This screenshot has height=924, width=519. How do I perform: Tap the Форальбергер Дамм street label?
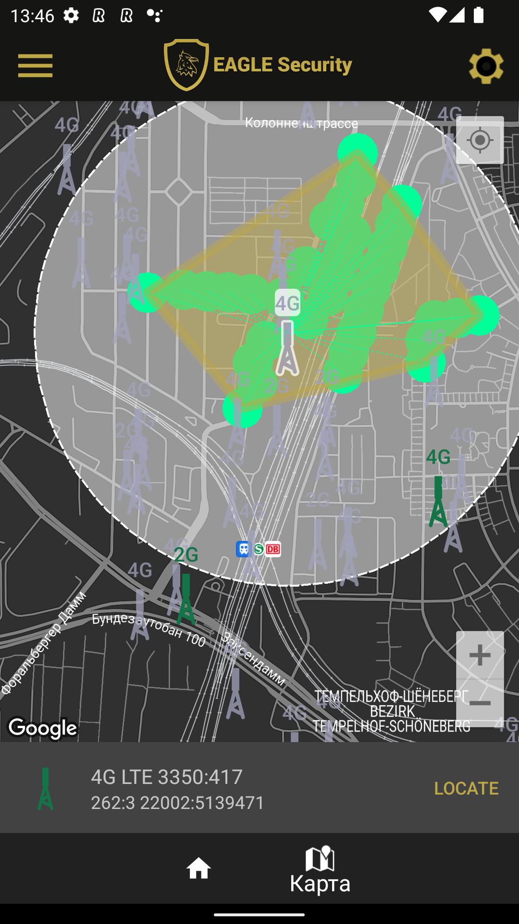pos(43,643)
